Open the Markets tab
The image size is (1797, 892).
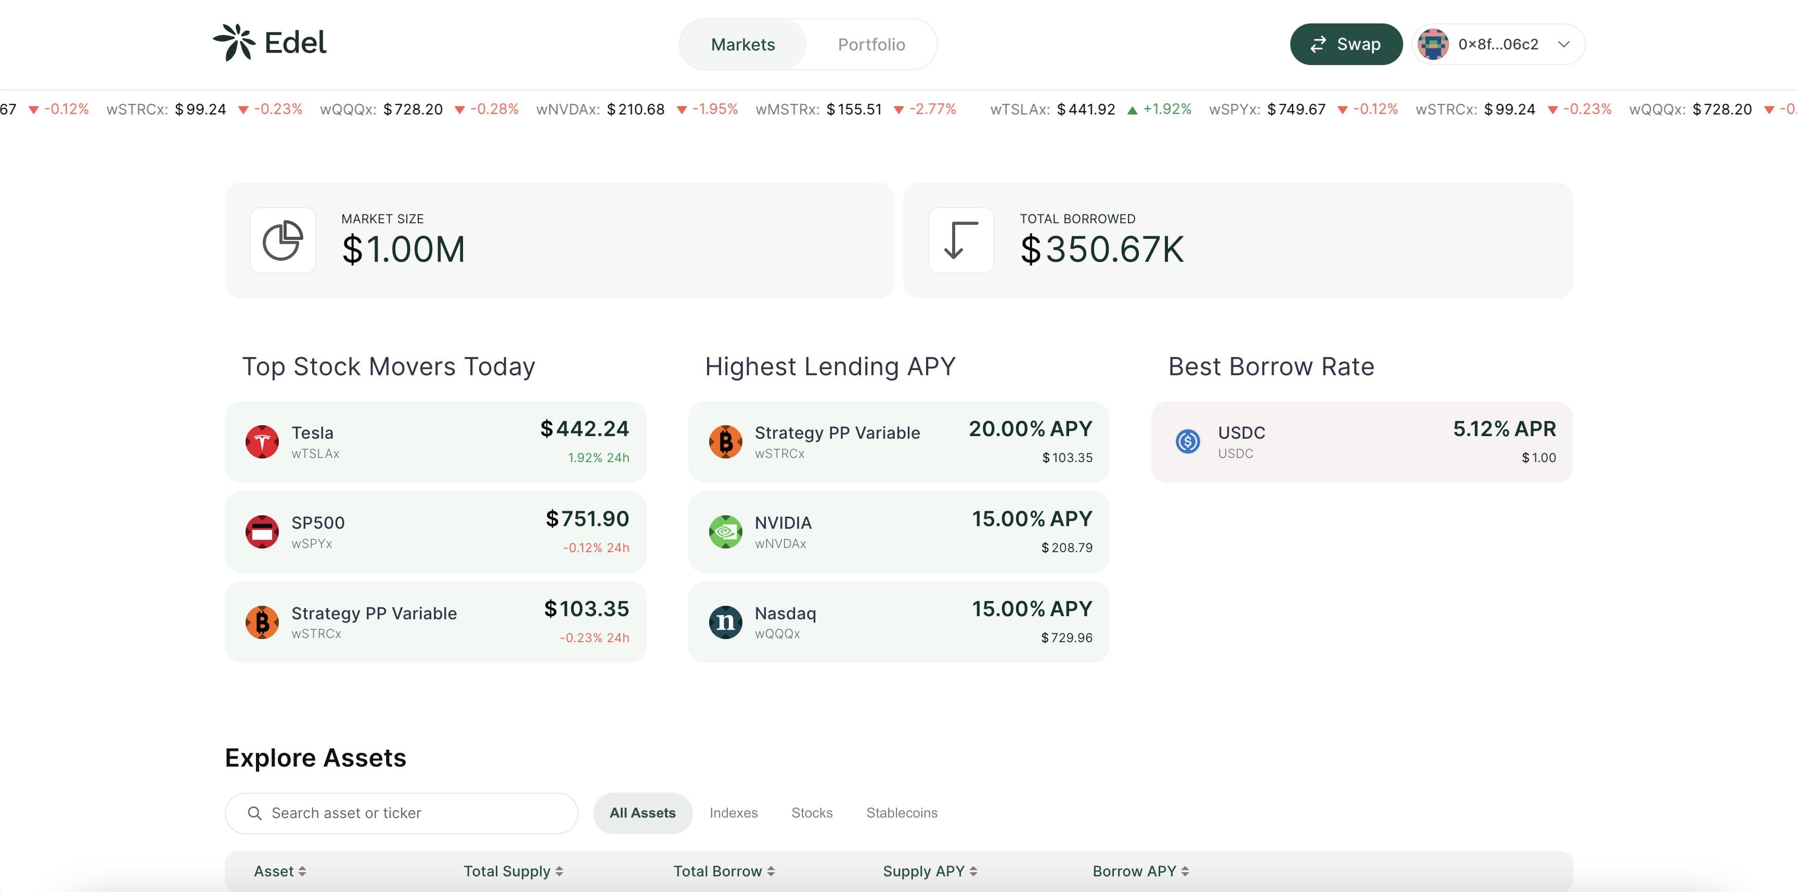pos(743,45)
